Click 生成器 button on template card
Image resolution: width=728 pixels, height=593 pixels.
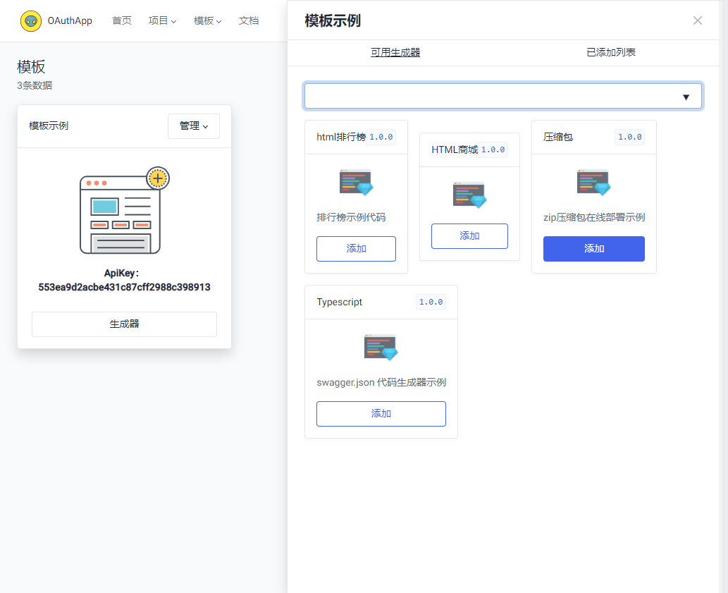(125, 324)
